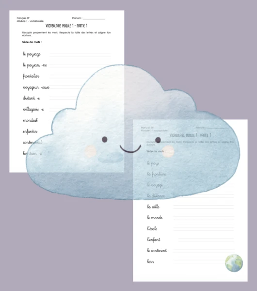
Task: Click the smiling cloud illustration's mouth
Action: [x=130, y=149]
